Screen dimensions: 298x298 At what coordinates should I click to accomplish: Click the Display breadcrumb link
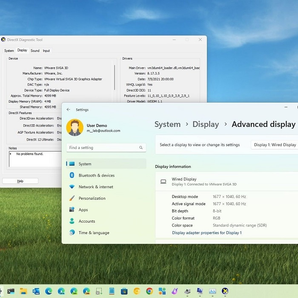click(x=206, y=124)
